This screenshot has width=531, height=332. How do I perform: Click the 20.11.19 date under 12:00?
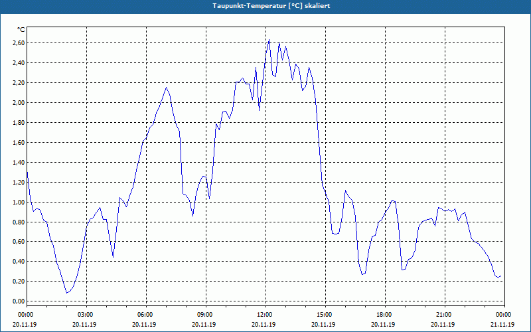tap(264, 324)
